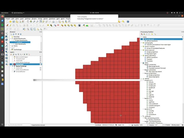Click Add Group icon in Layers toolbar
The width and height of the screenshot is (184, 138).
14,54
